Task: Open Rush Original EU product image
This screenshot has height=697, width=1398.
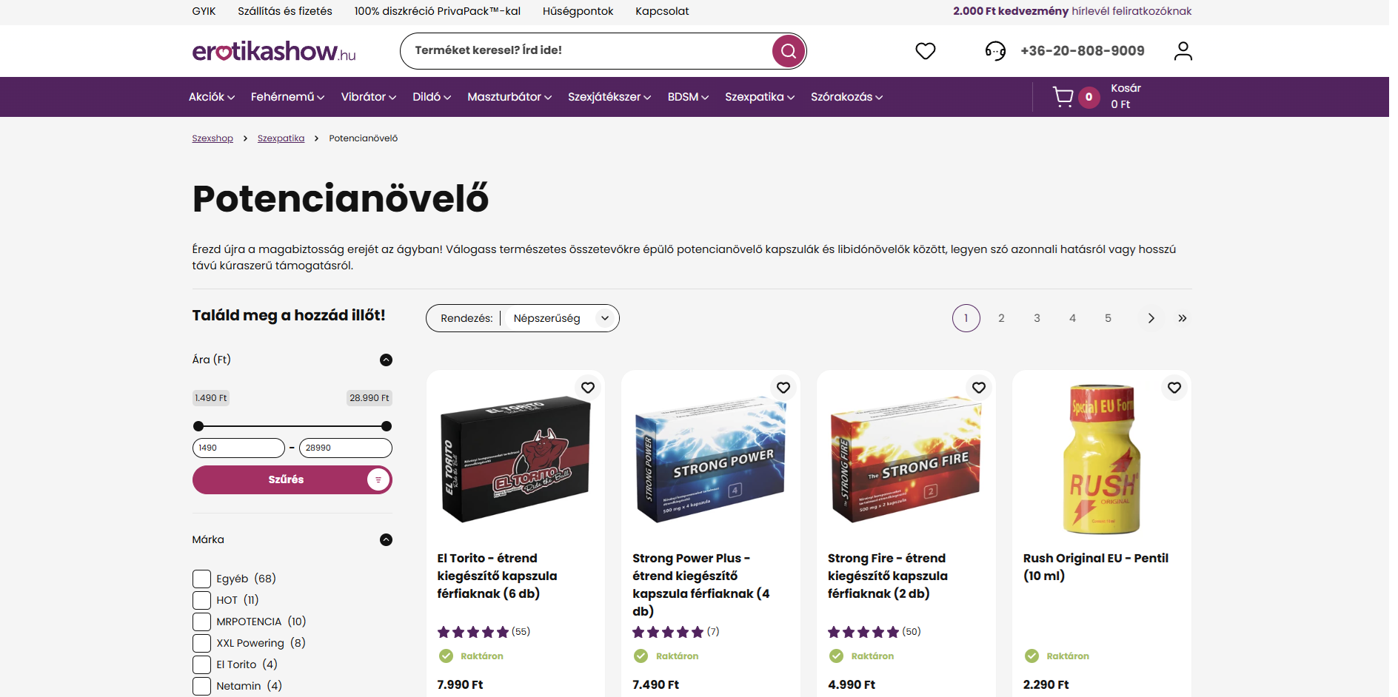Action: tap(1102, 459)
